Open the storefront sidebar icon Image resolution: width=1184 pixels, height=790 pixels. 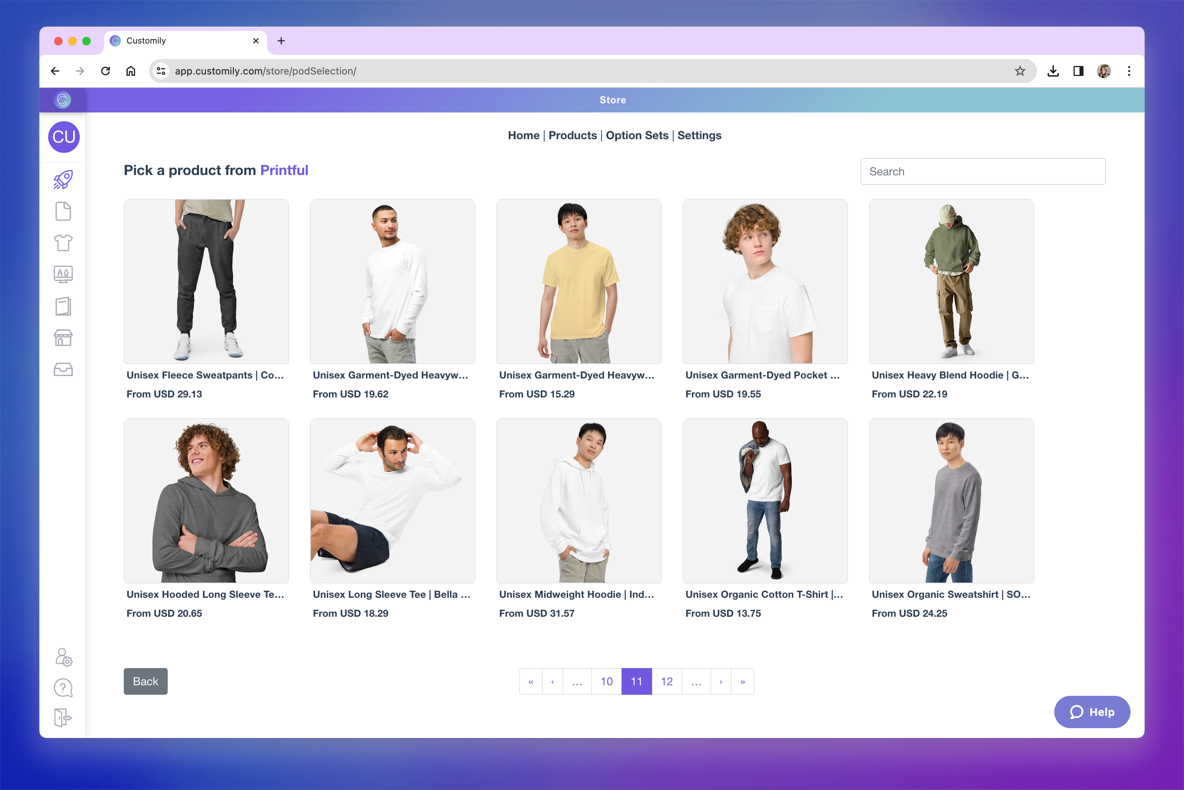point(63,338)
